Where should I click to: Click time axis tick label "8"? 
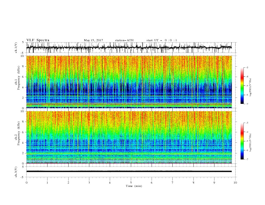click(193, 183)
